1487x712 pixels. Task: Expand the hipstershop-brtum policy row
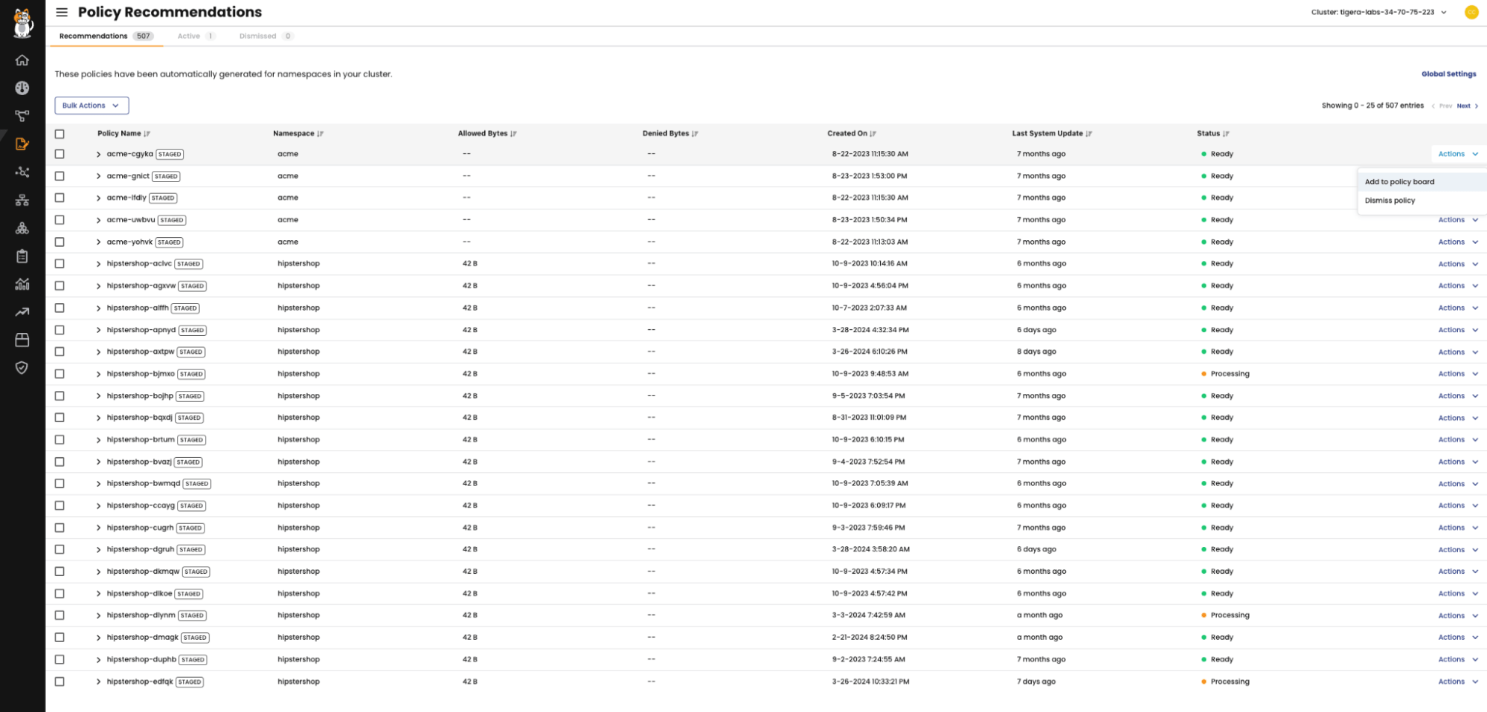coord(98,440)
